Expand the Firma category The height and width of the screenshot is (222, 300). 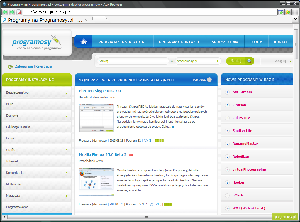click(x=37, y=139)
